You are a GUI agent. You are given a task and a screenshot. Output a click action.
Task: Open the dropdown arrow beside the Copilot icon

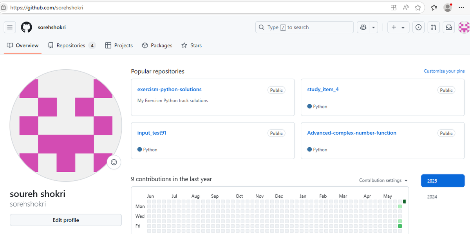pyautogui.click(x=374, y=27)
